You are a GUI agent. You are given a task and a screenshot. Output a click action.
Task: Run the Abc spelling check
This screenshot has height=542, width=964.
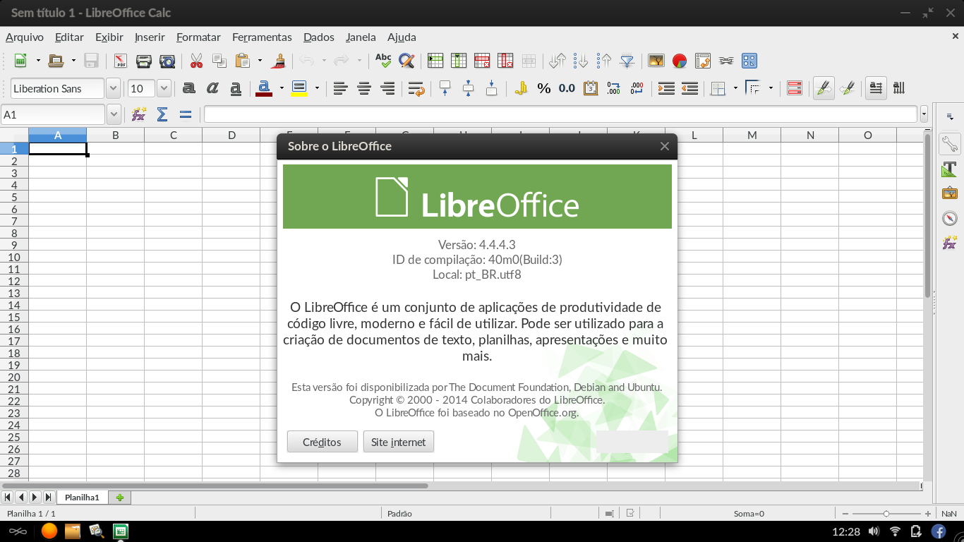[383, 61]
